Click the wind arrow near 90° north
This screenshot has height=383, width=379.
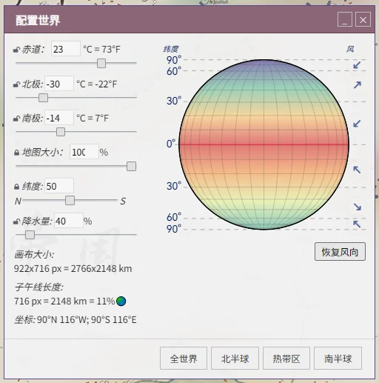pos(357,65)
